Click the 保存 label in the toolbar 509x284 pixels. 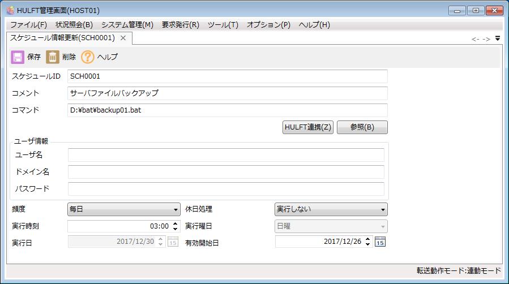(x=34, y=57)
